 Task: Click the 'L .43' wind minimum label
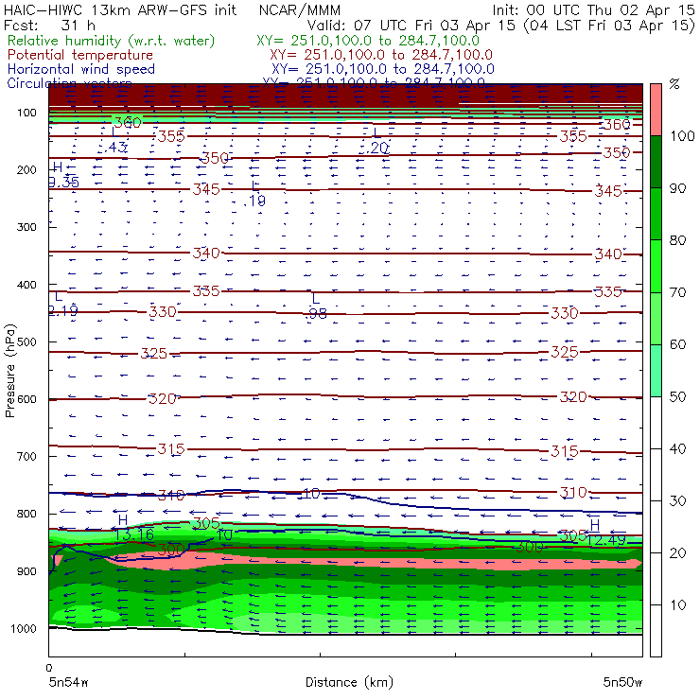114,140
